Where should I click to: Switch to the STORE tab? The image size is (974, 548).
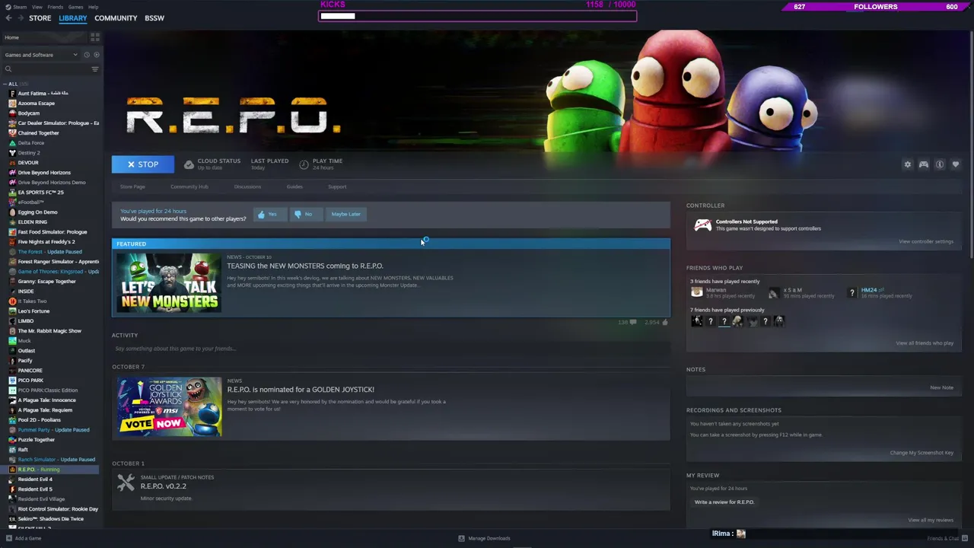40,18
